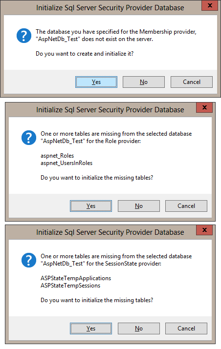Click Yes in the SessionState provider dialog

click(91, 328)
